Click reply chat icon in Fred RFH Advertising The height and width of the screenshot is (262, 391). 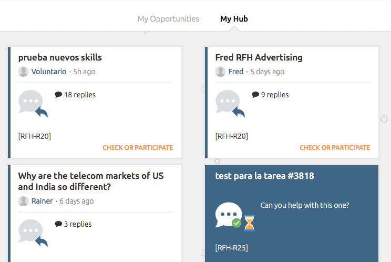(x=230, y=104)
